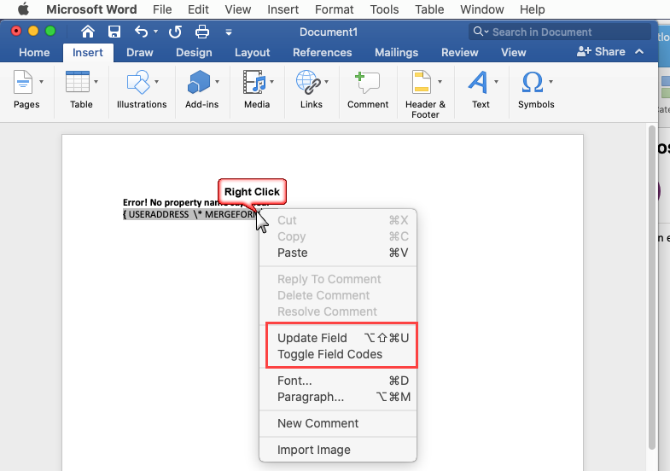
Task: Open the Design ribbon tab
Action: [194, 53]
